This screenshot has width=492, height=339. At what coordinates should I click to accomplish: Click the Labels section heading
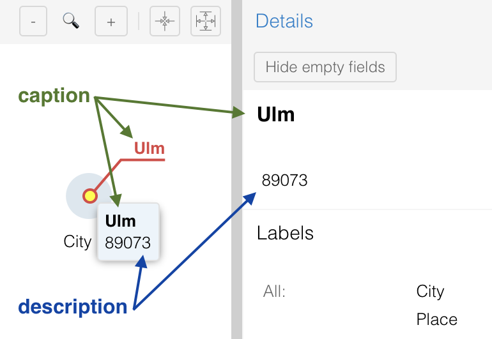point(285,233)
